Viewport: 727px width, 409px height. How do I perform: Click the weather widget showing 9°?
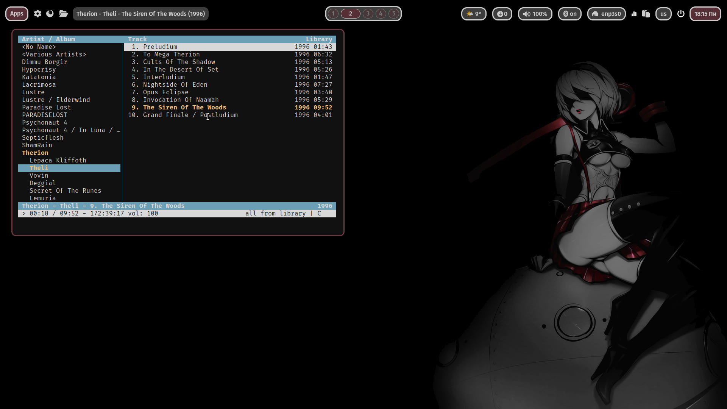coord(474,14)
